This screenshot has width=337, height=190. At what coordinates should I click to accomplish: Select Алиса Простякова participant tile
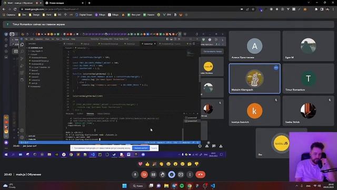pos(254,46)
